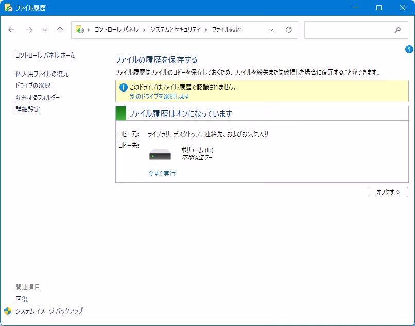Select システムとセキュリティ breadcrumb item
415x326 pixels.
175,30
